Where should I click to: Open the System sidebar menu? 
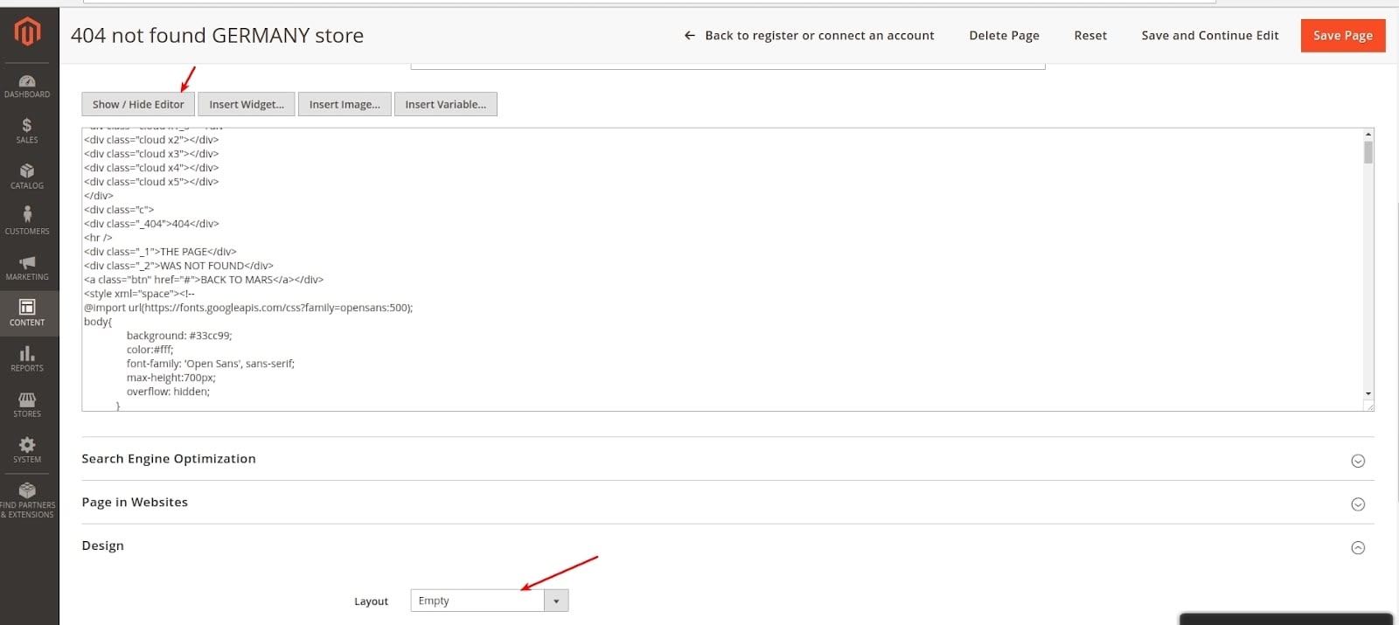pyautogui.click(x=27, y=449)
